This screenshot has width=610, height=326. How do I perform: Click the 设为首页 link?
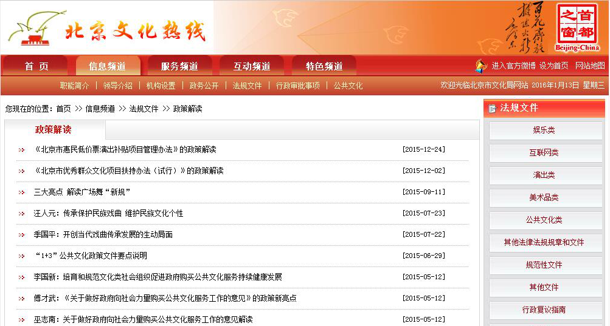[x=553, y=66]
